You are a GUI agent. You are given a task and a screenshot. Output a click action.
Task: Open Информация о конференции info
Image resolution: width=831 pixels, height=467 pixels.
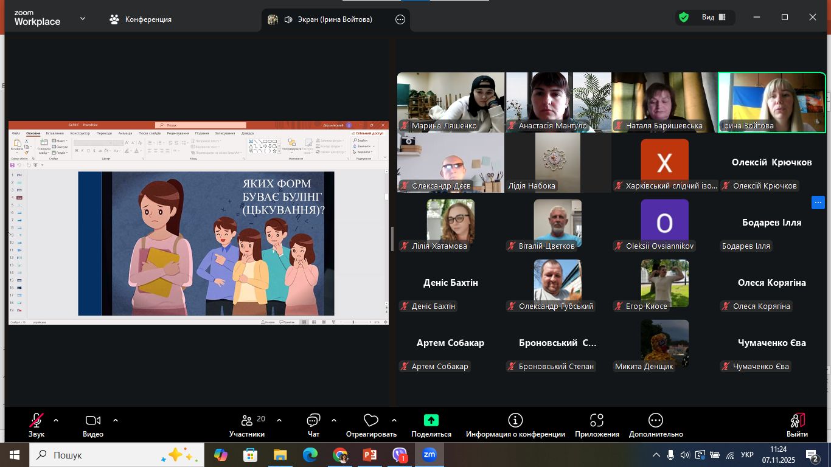515,425
